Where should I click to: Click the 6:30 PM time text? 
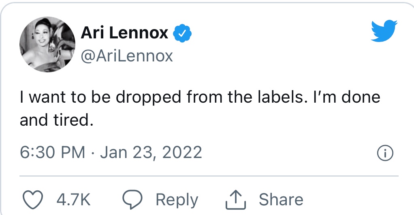click(x=53, y=152)
